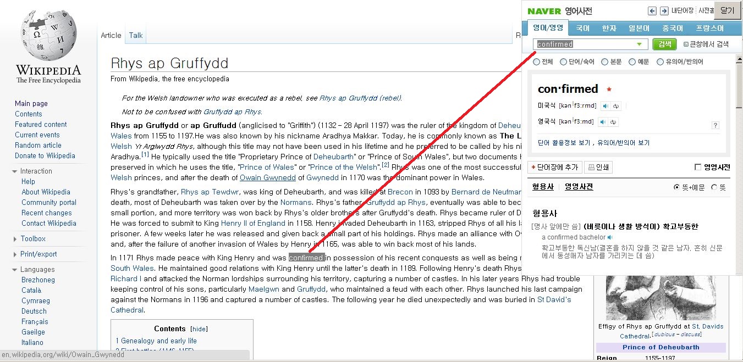Open Rhys ap Gruffydd (rebel) link

tap(360, 98)
